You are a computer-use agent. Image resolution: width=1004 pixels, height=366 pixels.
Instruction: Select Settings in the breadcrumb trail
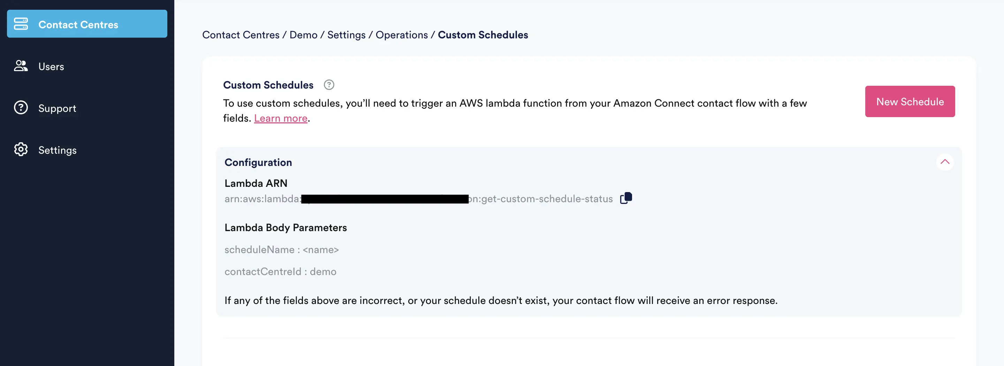pyautogui.click(x=346, y=35)
